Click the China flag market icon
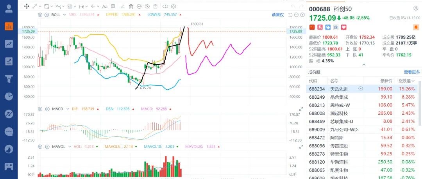The width and height of the screenshot is (422, 179). tap(312, 27)
